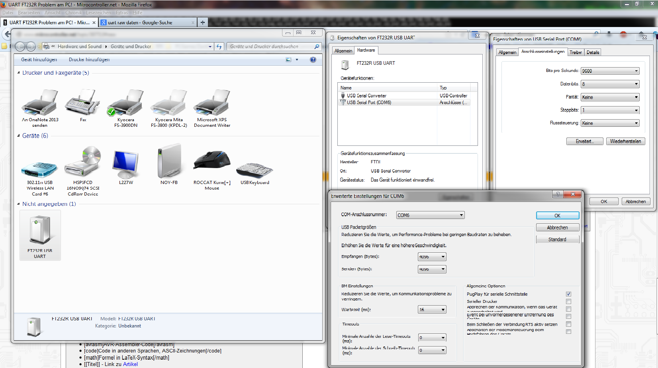Image resolution: width=658 pixels, height=368 pixels.
Task: Select the Kyocera FS-3900DN default printer
Action: [x=126, y=108]
